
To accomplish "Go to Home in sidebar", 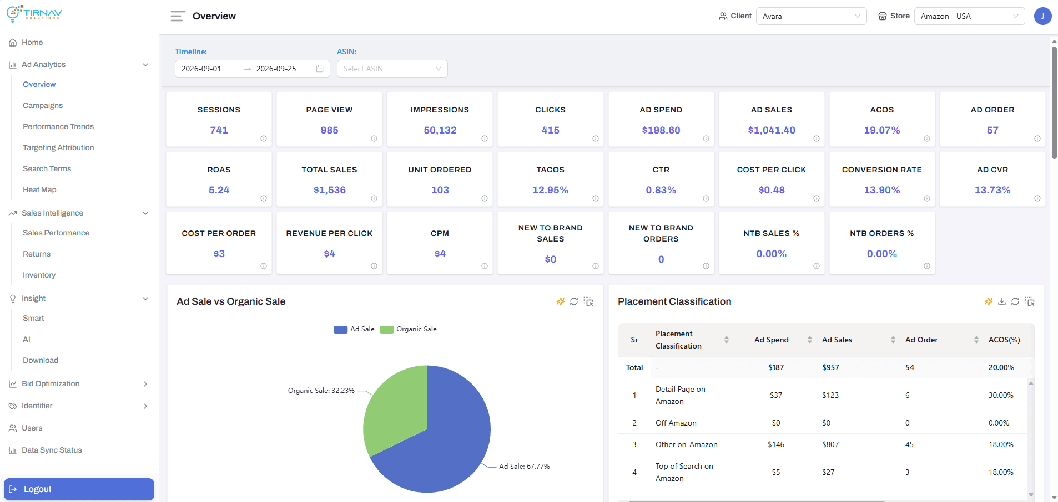I will tap(32, 43).
